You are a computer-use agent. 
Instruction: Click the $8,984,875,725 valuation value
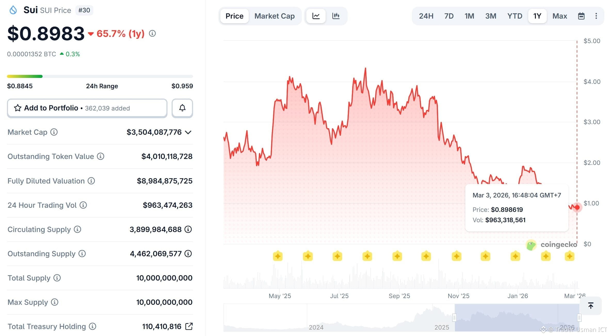pyautogui.click(x=165, y=181)
